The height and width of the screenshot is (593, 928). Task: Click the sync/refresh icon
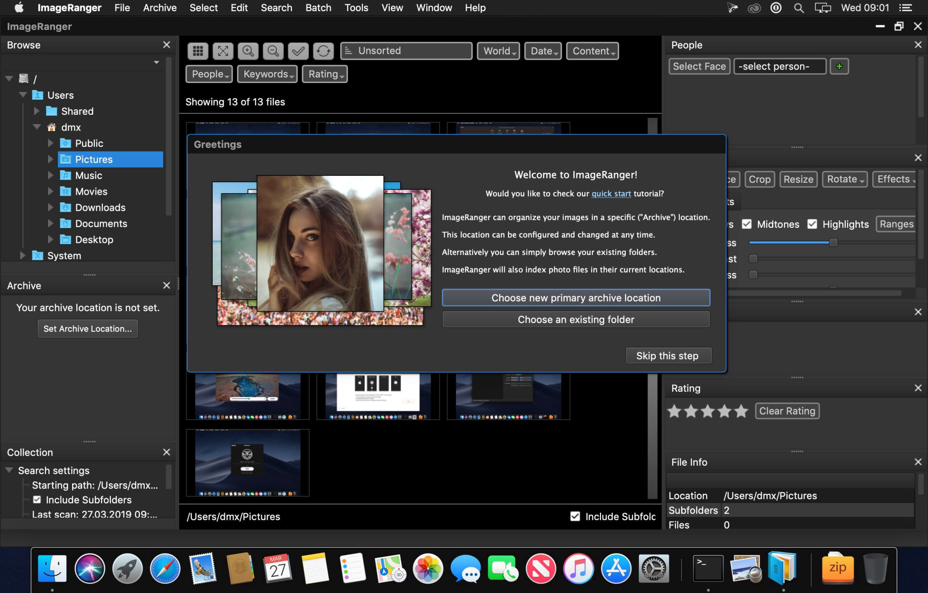pyautogui.click(x=323, y=50)
